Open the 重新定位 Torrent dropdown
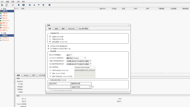 76,58
